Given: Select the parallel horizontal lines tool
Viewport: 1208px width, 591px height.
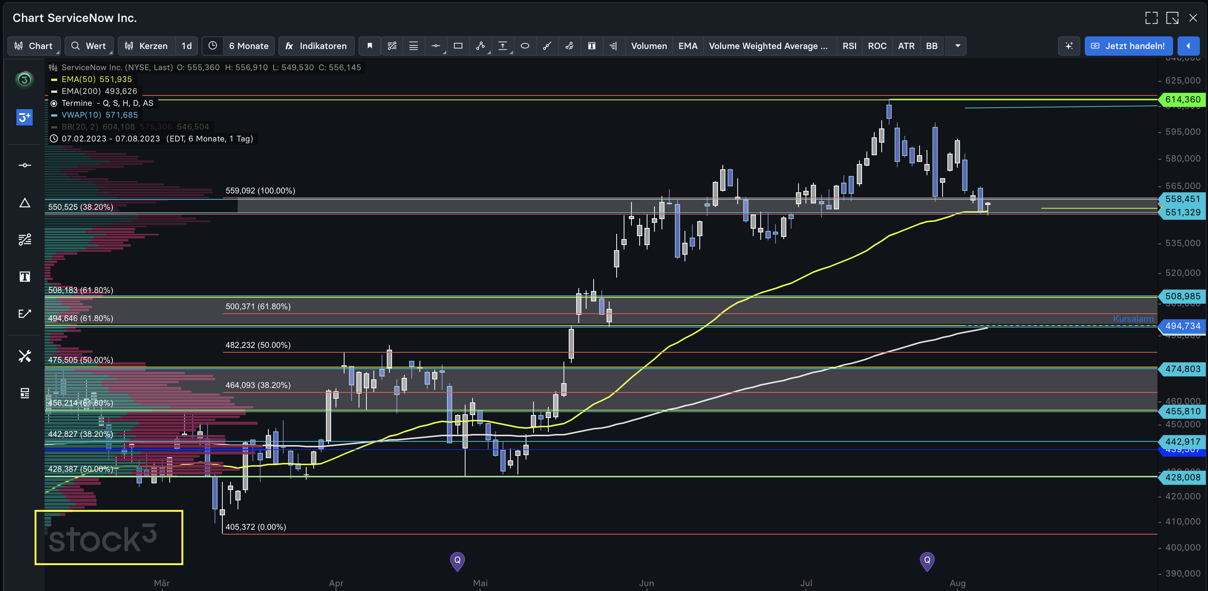Looking at the screenshot, I should tap(414, 46).
